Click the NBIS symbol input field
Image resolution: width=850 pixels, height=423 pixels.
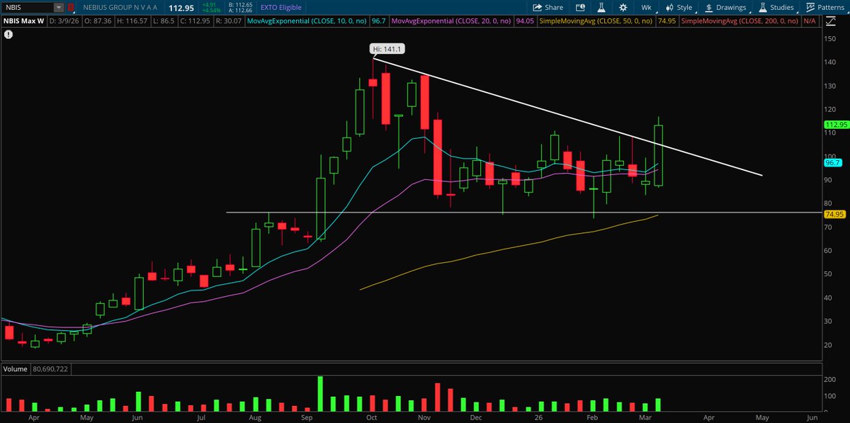(28, 8)
